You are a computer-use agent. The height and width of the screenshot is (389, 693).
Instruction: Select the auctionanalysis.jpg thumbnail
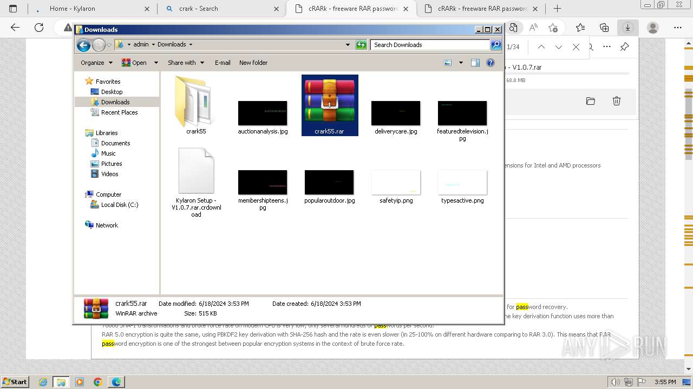[263, 113]
